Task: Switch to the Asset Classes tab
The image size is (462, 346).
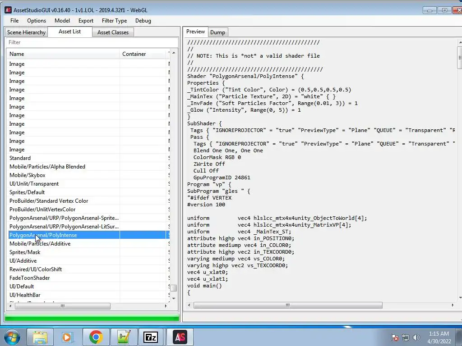Action: pyautogui.click(x=113, y=32)
